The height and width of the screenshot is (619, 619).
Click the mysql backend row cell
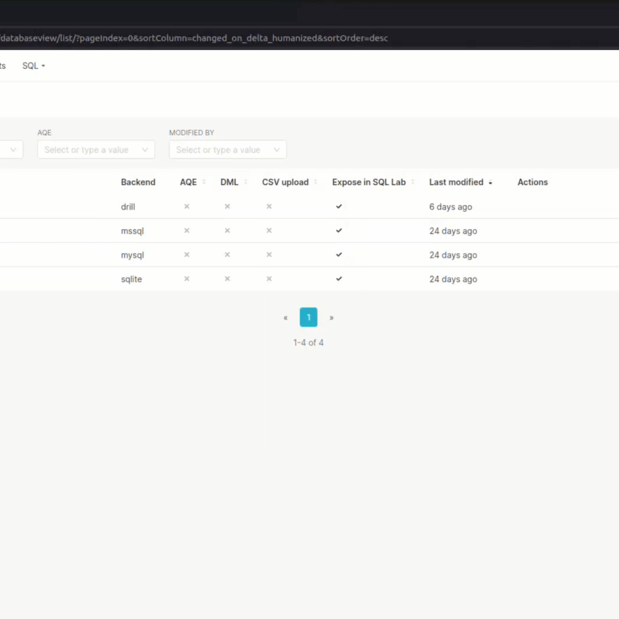point(133,255)
